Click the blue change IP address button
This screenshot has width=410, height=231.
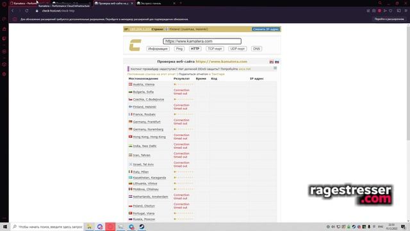coord(266,29)
